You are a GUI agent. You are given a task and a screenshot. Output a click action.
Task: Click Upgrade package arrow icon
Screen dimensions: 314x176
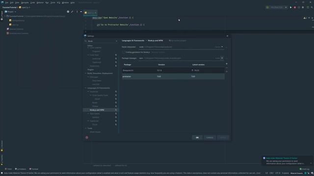coord(227,71)
